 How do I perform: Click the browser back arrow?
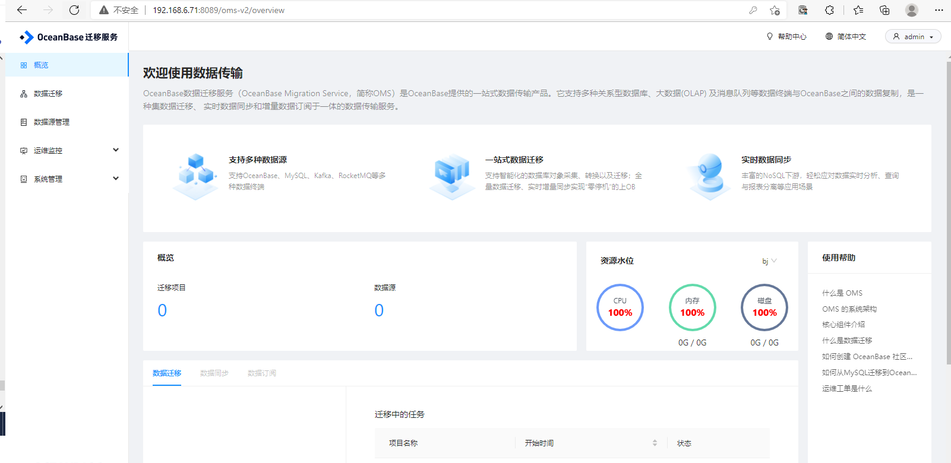point(22,10)
